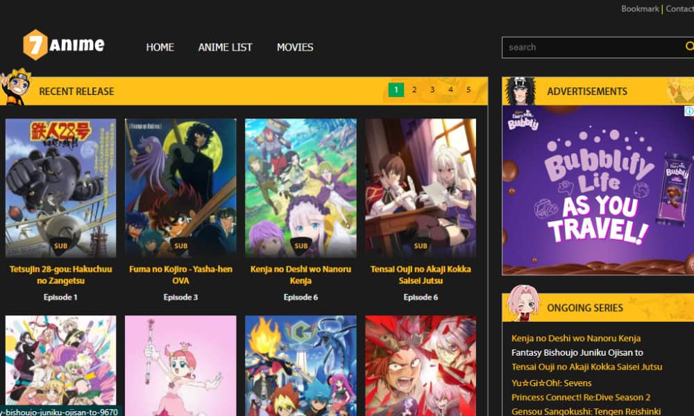This screenshot has height=416, width=694.
Task: Open Kenja no Deshi wo Nanoru Kenja in Ongoing Series
Action: point(576,338)
